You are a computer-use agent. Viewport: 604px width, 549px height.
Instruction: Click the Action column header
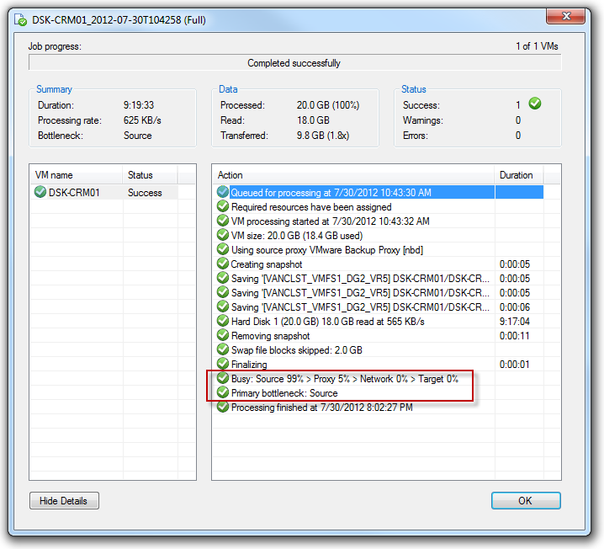point(353,175)
